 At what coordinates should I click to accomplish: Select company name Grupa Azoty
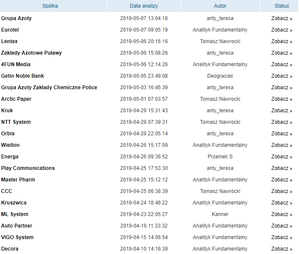[x=16, y=18]
